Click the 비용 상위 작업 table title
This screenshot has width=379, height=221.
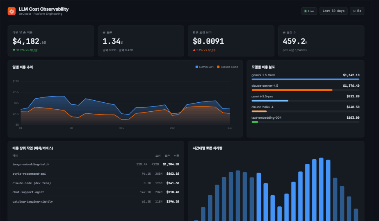33,148
